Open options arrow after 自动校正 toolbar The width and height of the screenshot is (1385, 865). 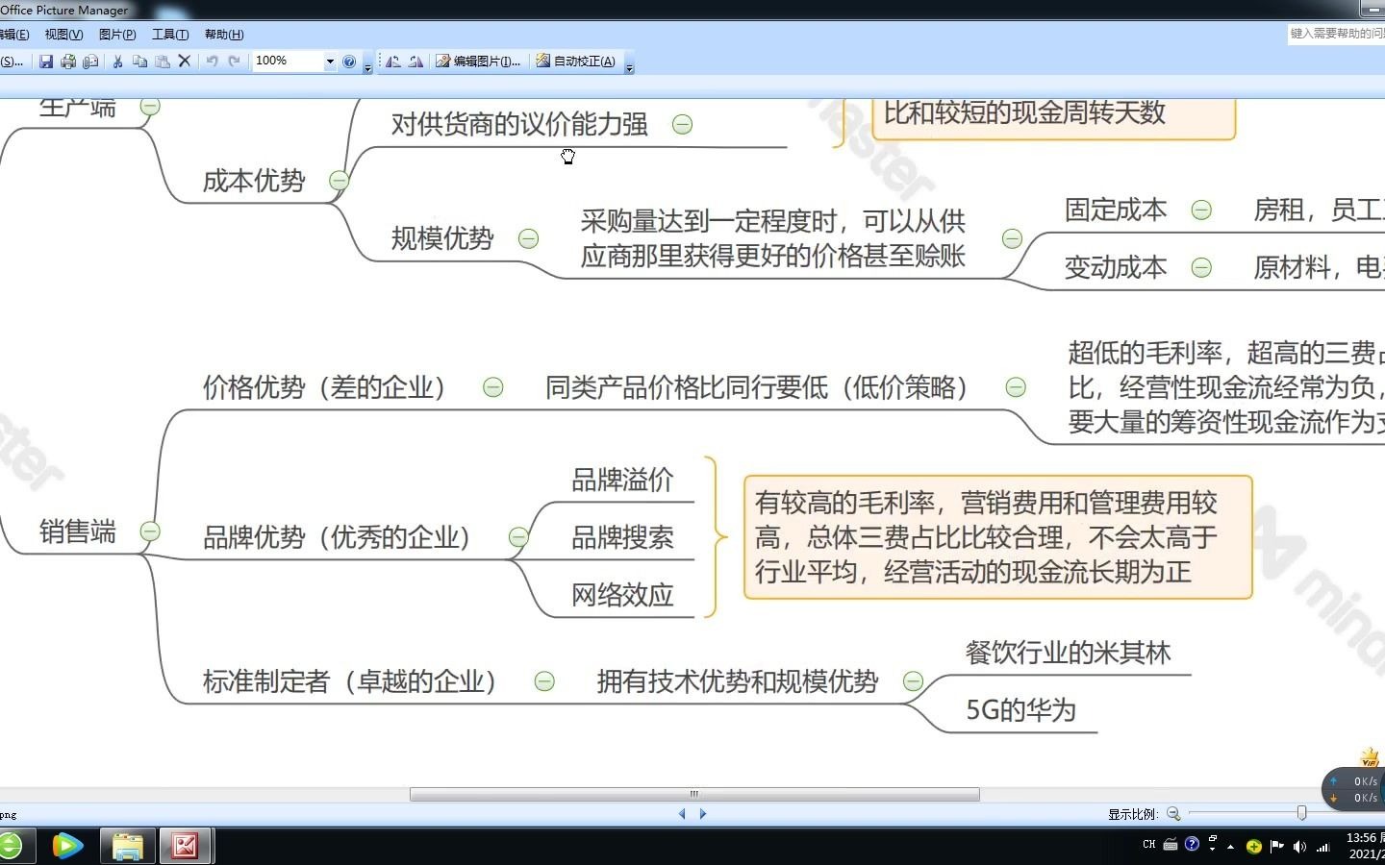[630, 67]
